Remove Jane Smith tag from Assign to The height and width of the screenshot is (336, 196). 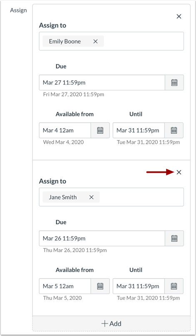[91, 197]
